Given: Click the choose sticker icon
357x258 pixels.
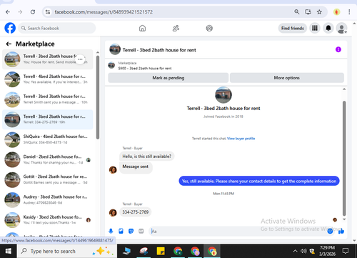Looking at the screenshot, I should (131, 231).
